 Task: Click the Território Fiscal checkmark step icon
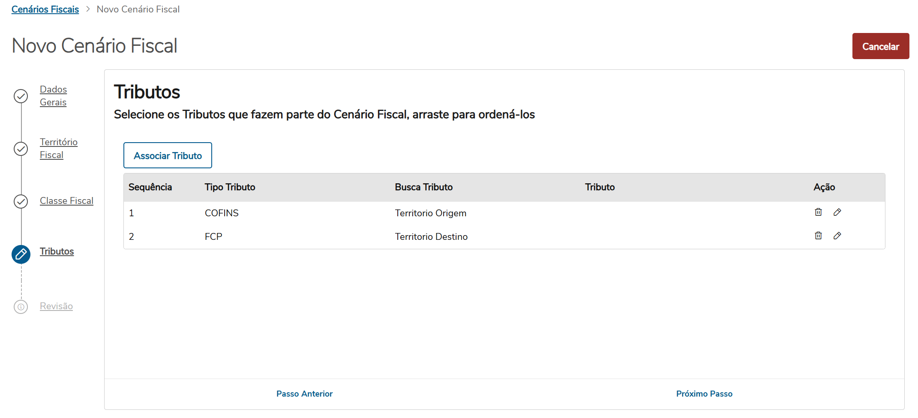tap(21, 149)
